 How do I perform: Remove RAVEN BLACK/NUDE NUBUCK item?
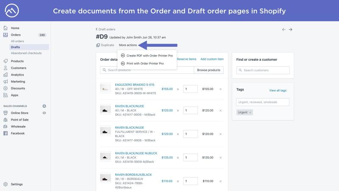click(220, 157)
